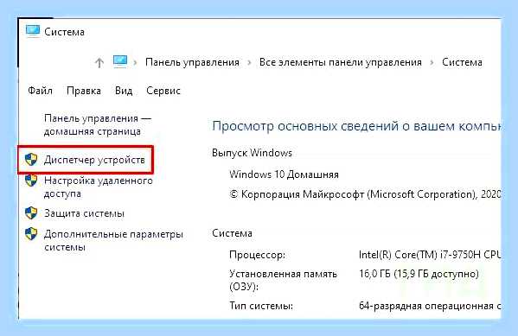518x336 pixels.
Task: Open Панель управления — домашняя страница link
Action: tap(98, 124)
